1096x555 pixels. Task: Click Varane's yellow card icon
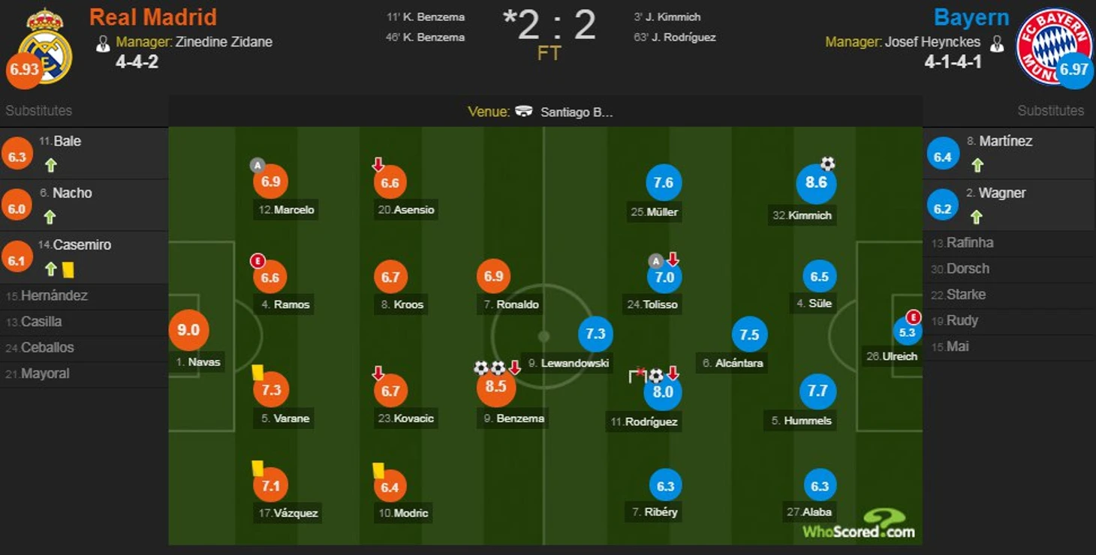pos(257,372)
